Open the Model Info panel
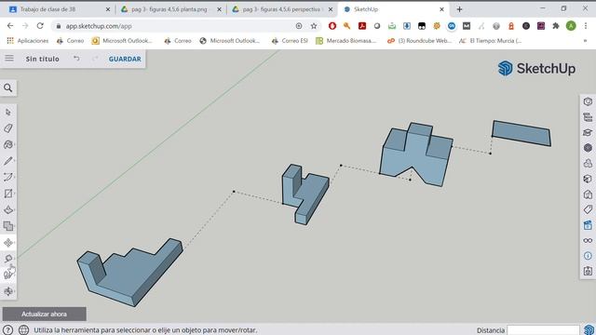Screen dimensions: 596x335 pos(588,256)
